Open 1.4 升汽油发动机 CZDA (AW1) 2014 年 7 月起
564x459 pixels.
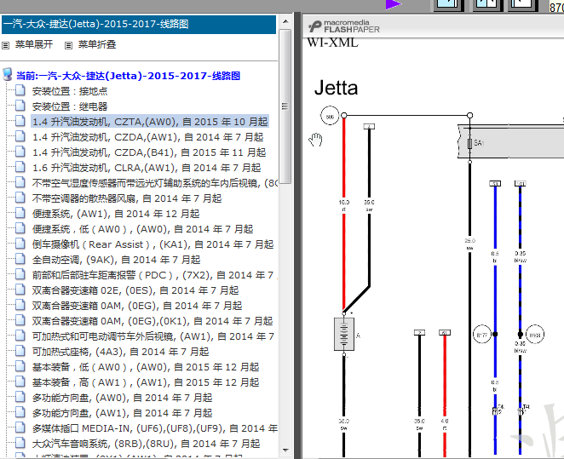pyautogui.click(x=148, y=137)
